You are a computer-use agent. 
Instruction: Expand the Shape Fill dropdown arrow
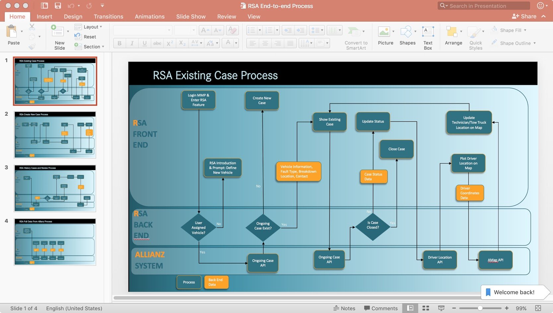point(525,30)
